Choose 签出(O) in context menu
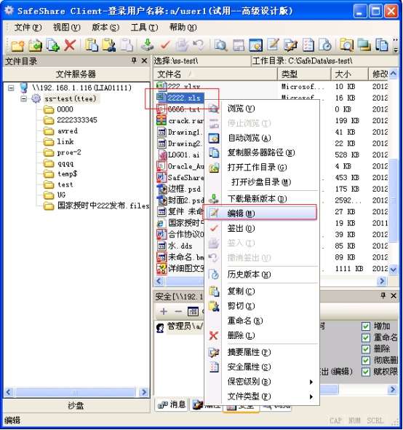This screenshot has height=430, width=403. 261,228
